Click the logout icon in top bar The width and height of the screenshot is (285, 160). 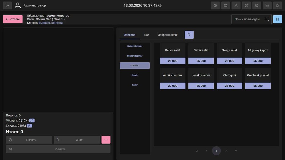click(7, 5)
